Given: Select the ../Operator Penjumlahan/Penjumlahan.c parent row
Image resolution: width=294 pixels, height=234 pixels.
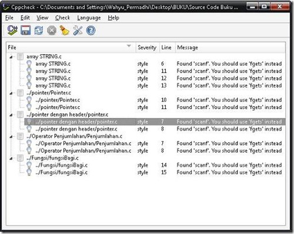Looking at the screenshot, I should pyautogui.click(x=74, y=136).
